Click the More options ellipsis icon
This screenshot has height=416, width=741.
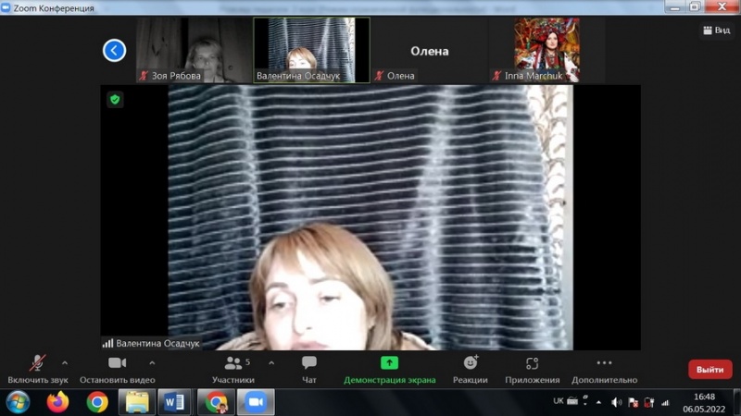click(x=604, y=363)
